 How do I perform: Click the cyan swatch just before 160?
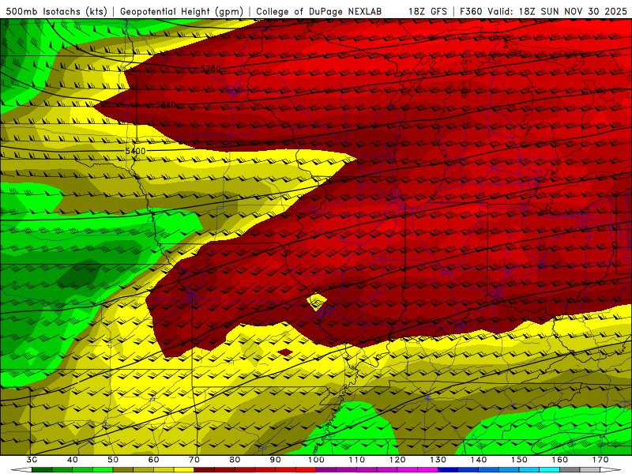[549, 469]
